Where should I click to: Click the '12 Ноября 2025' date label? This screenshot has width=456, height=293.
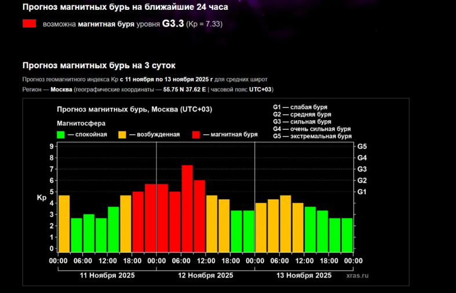206,276
